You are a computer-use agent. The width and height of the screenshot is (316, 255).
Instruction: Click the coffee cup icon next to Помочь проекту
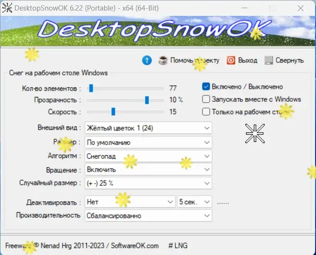(x=163, y=61)
